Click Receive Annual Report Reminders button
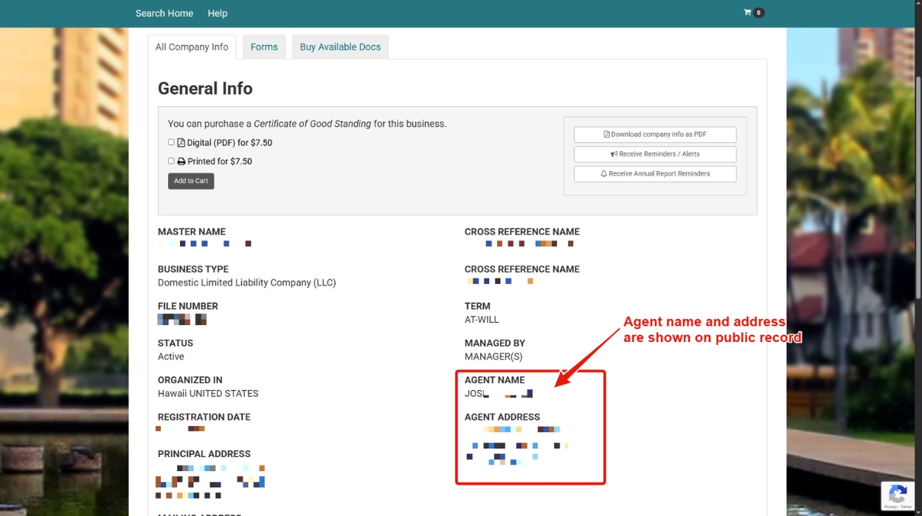Viewport: 922px width, 516px height. pos(655,174)
